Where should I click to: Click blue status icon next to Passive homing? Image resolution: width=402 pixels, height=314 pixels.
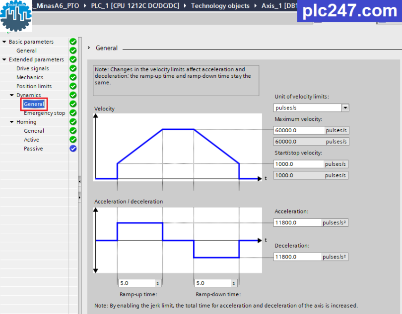pos(73,149)
